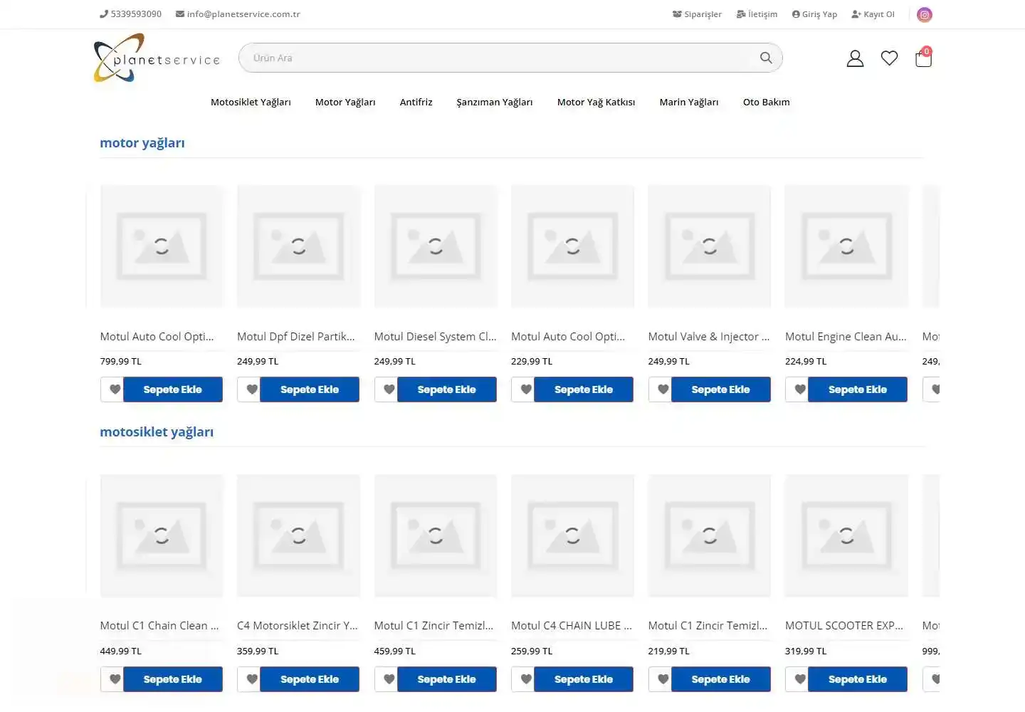This screenshot has width=1025, height=712.
Task: Add Motul C4 CHAIN LUBE to cart
Action: (584, 679)
